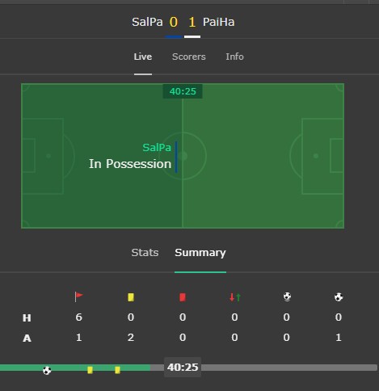Click the 40:25 time on the timeline bar
The width and height of the screenshot is (379, 391).
(183, 368)
